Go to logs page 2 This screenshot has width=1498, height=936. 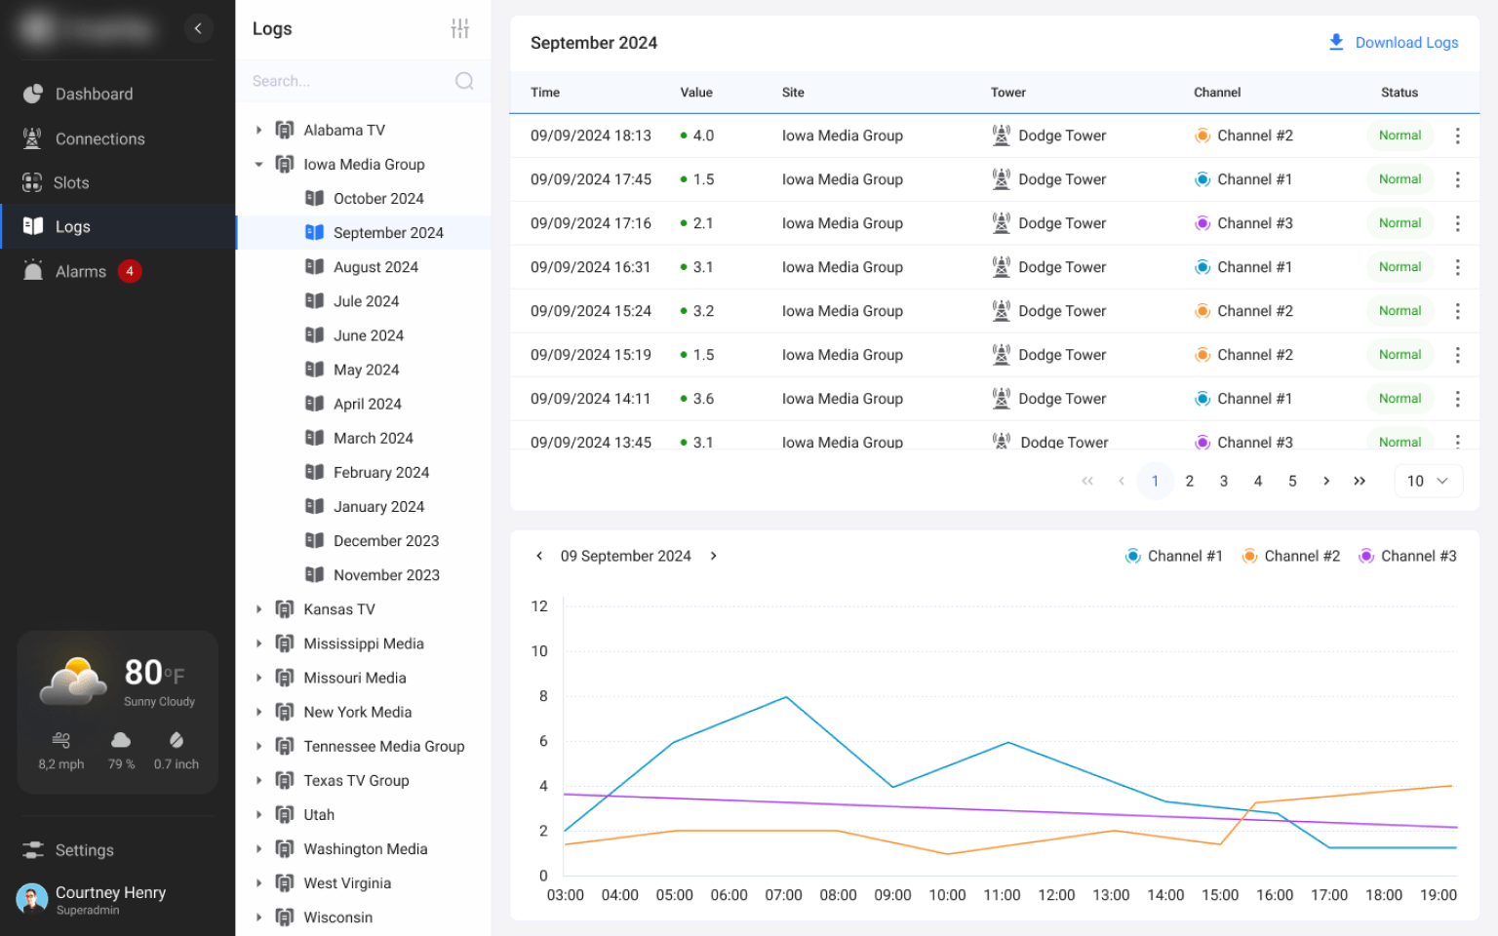tap(1189, 481)
